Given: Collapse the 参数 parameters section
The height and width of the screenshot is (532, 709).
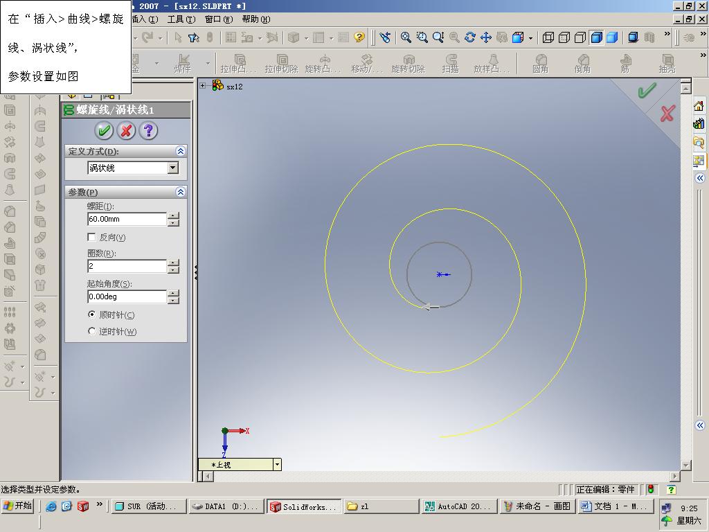Looking at the screenshot, I should pos(181,192).
